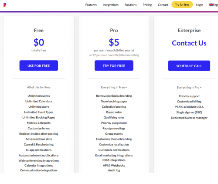
Task: Click the TRY FOR FREE button
Action: pyautogui.click(x=114, y=66)
